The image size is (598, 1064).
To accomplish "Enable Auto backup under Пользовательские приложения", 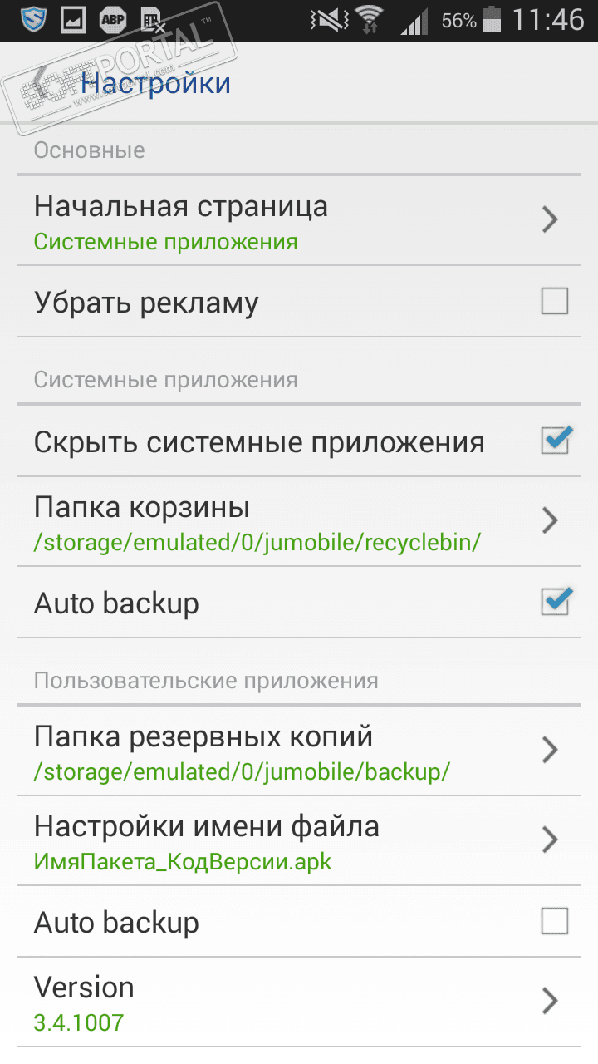I will tap(554, 921).
